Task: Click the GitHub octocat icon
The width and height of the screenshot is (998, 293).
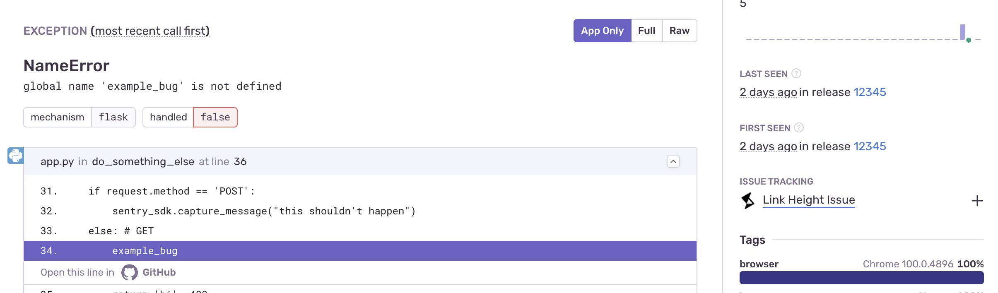Action: pyautogui.click(x=130, y=272)
